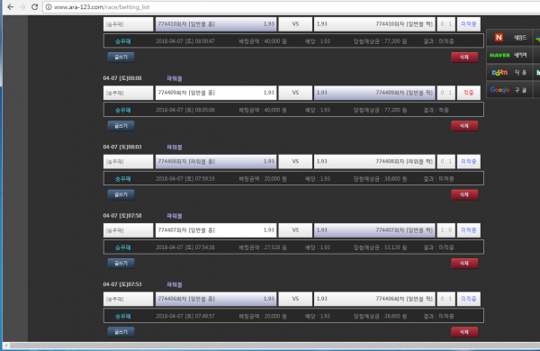Open the Daum shortcut link
The image size is (540, 351).
(x=508, y=72)
